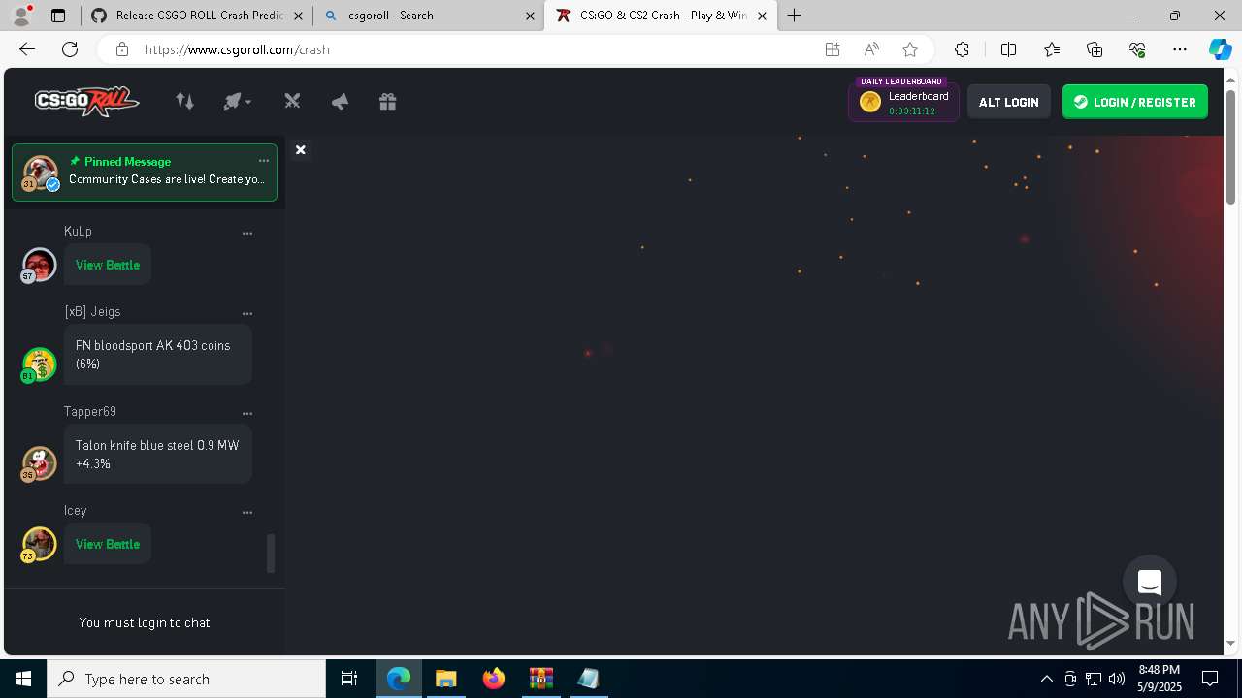Close the CS:GO & CS2 Crash tab

click(762, 16)
